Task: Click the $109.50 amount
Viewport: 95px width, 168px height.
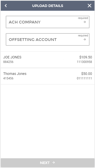Action: point(86,57)
